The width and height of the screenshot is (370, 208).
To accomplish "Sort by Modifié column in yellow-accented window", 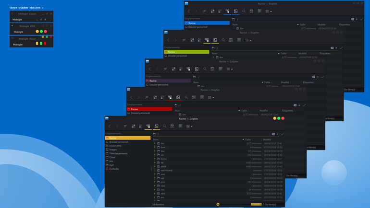I will [267, 139].
